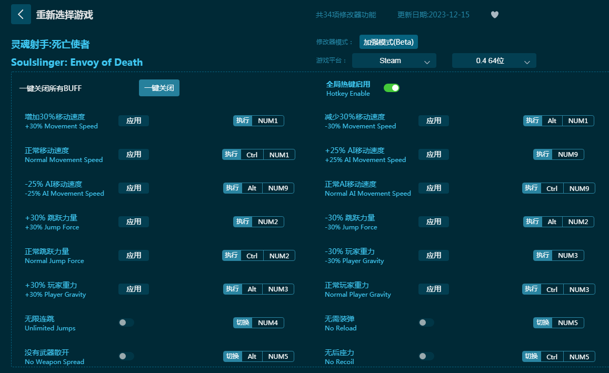The image size is (609, 373).
Task: Click the 加强模式(Beta) mode button
Action: 388,42
